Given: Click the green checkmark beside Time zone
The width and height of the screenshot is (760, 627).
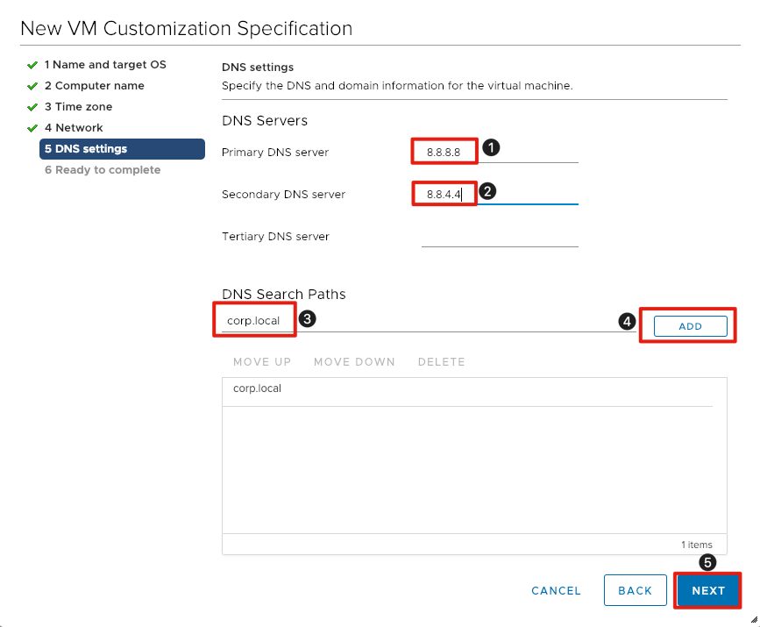Looking at the screenshot, I should [32, 107].
